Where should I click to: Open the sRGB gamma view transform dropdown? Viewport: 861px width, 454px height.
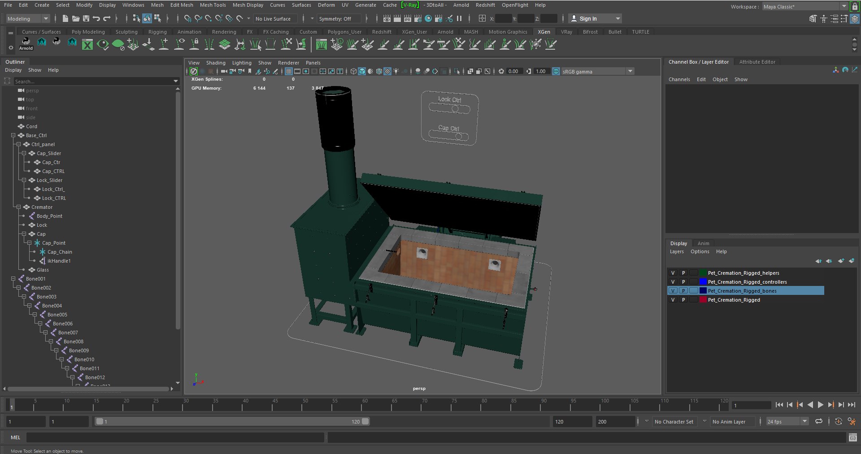(597, 71)
